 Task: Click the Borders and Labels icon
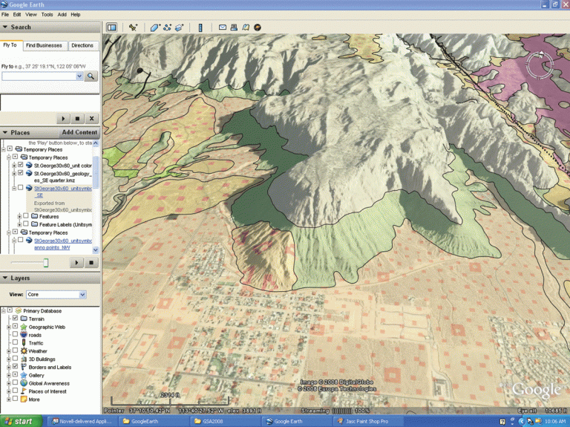24,367
